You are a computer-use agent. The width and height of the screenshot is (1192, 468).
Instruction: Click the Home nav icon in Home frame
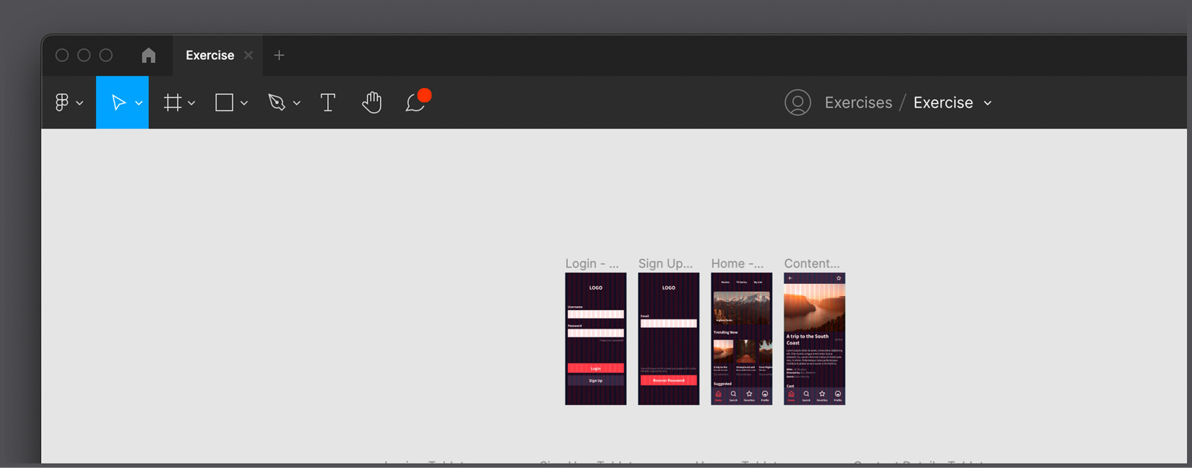click(718, 396)
